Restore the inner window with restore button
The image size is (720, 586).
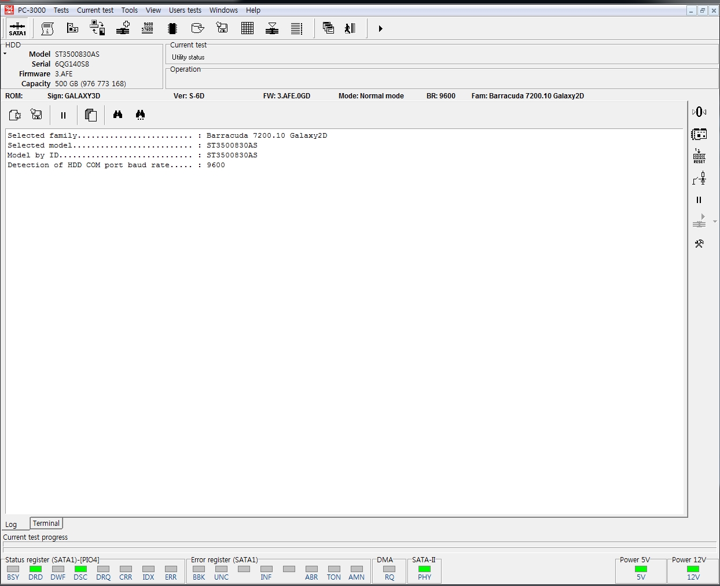tap(702, 10)
